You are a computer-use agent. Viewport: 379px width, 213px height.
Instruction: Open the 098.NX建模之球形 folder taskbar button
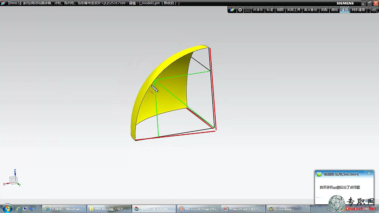[109, 209]
